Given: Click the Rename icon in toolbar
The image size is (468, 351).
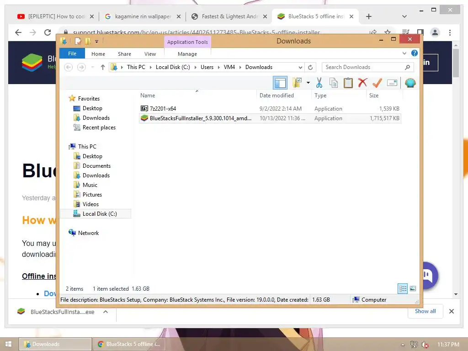Looking at the screenshot, I should pos(392,83).
